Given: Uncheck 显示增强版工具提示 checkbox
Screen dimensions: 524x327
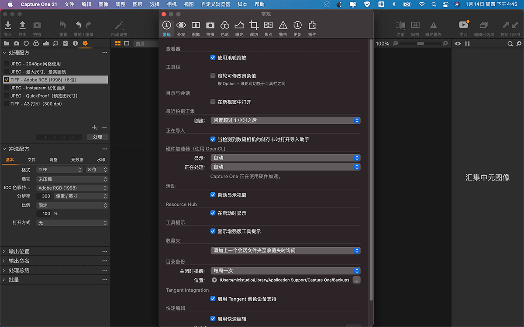Looking at the screenshot, I should click(x=213, y=232).
